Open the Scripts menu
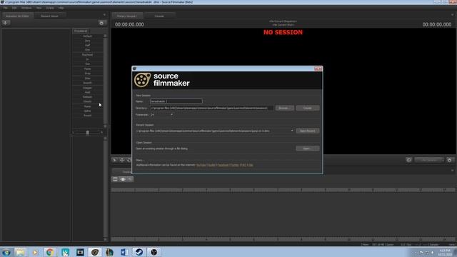The image size is (457, 257). 50,8
